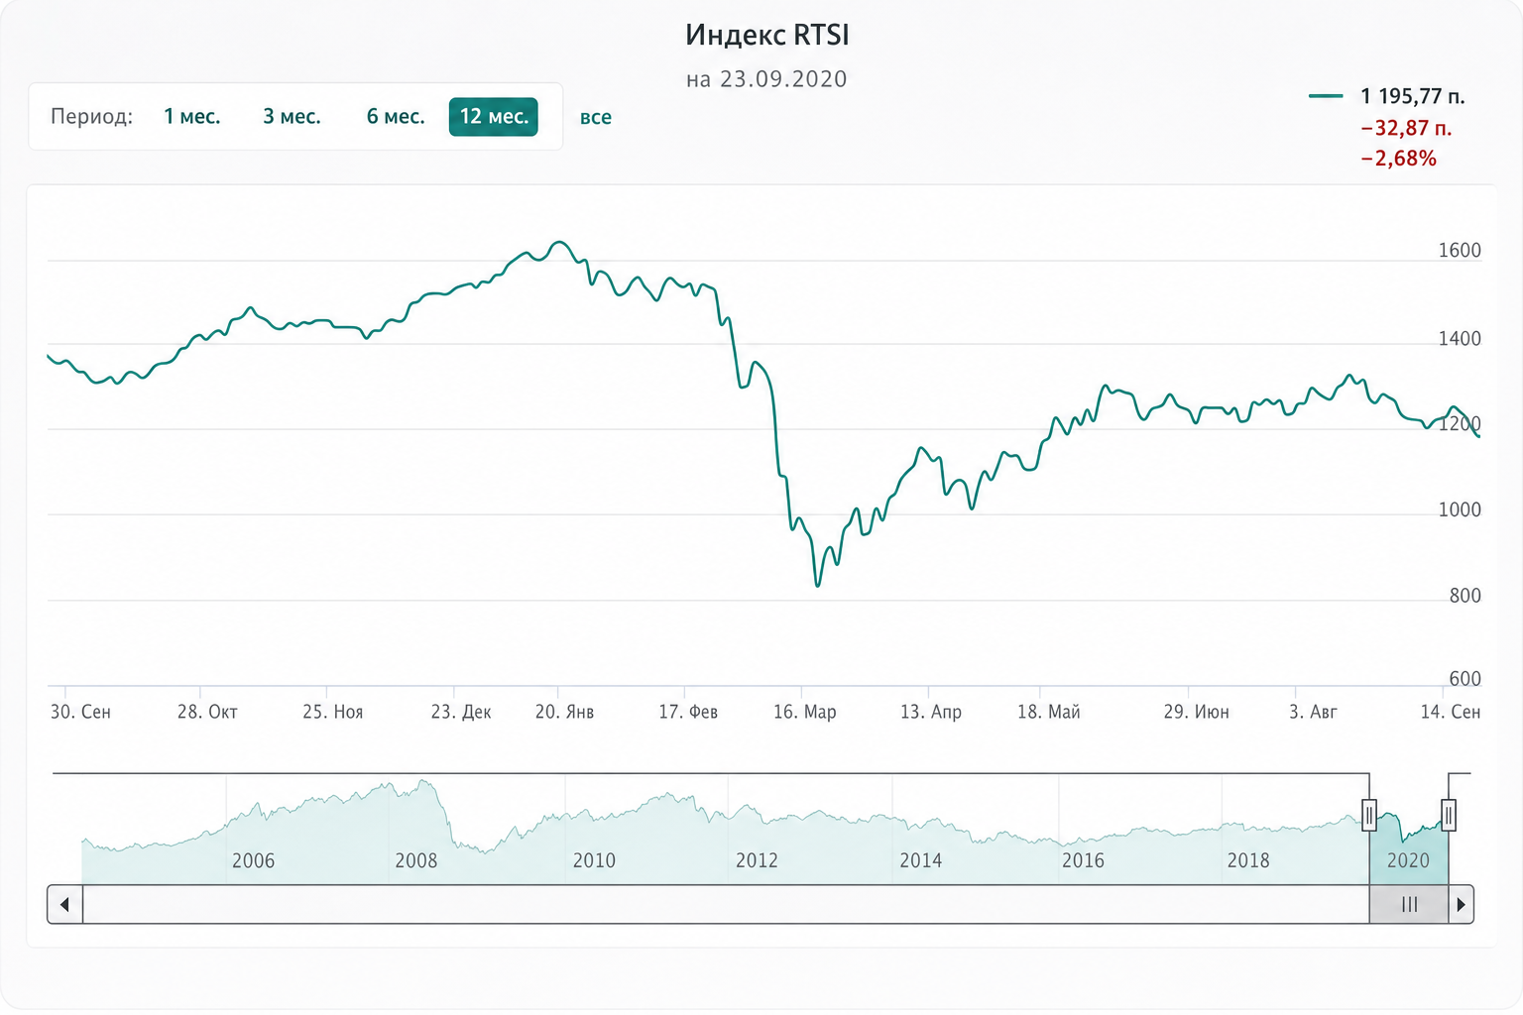The image size is (1523, 1015).
Task: Click the point change −32,87 п.
Action: click(x=1406, y=128)
